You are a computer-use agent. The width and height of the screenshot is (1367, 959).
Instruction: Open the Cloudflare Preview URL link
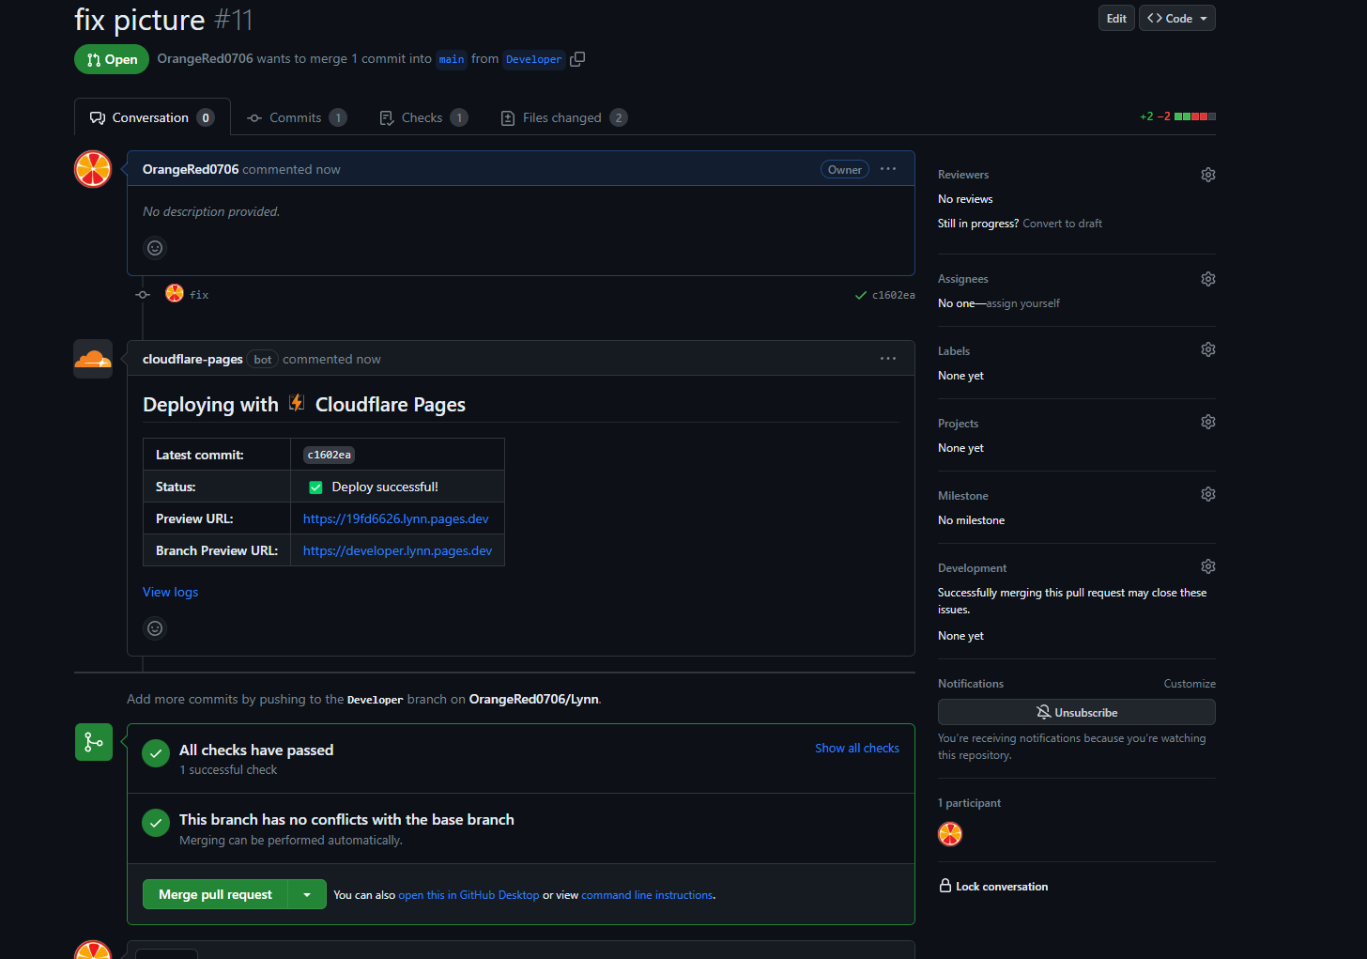(395, 518)
